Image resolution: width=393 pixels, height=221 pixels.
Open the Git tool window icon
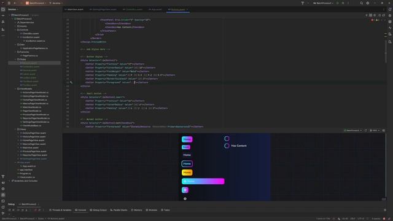[3, 213]
